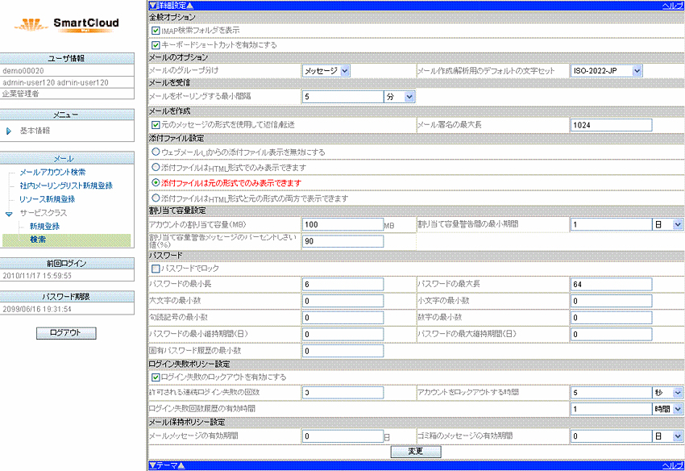This screenshot has width=685, height=471.
Task: Click 割り当て容量警告間の最小期間 value input
Action: 611,224
